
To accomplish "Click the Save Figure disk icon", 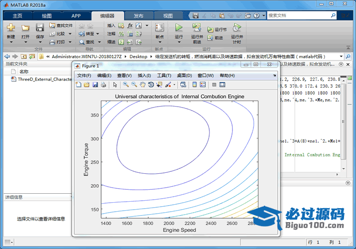I will point(95,85).
